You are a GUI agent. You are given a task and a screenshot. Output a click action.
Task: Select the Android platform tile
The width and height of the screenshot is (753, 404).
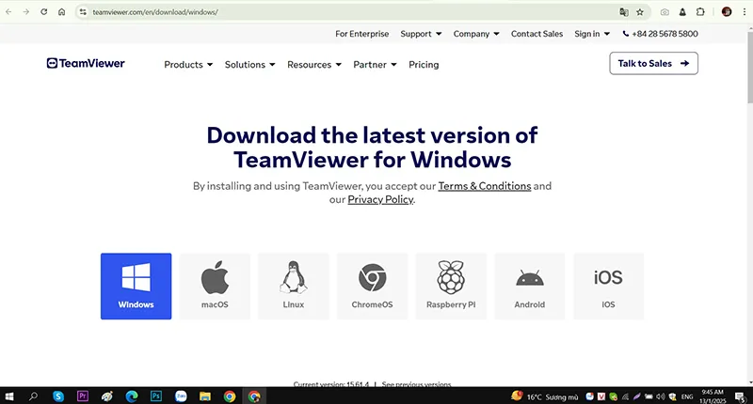tap(530, 287)
